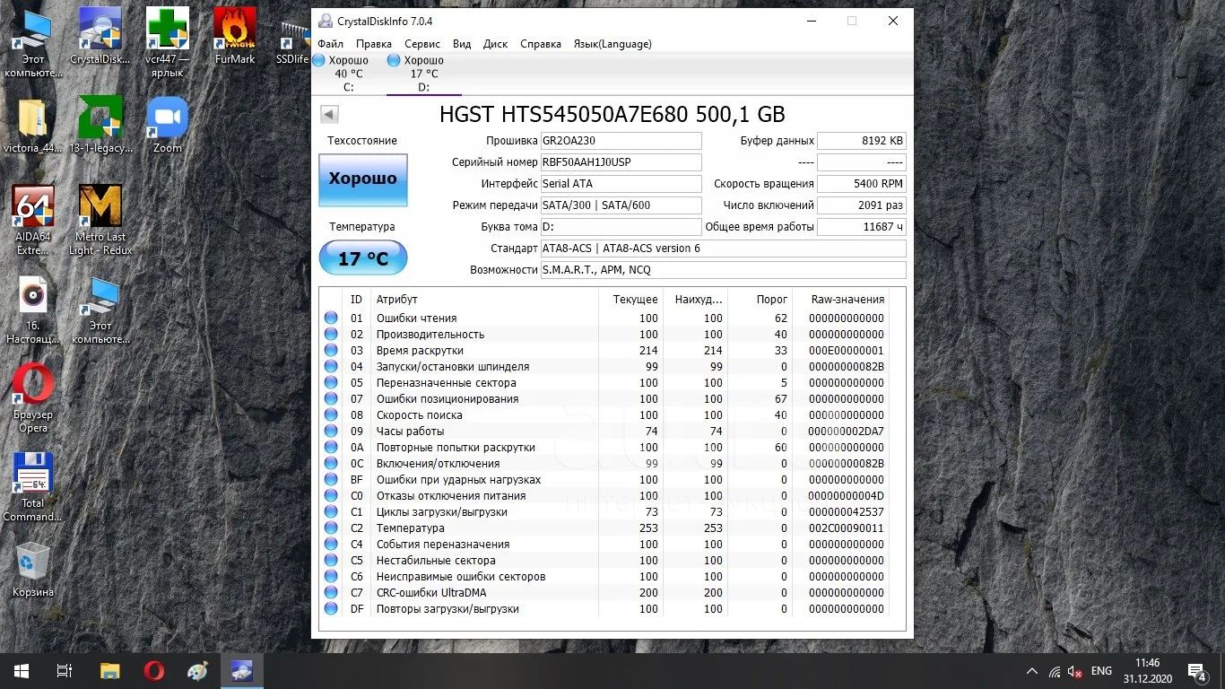This screenshot has height=689, width=1225.
Task: Click the Хорошо health status button
Action: click(x=363, y=179)
